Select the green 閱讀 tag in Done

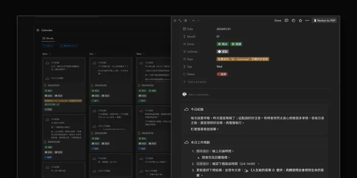pos(236,44)
